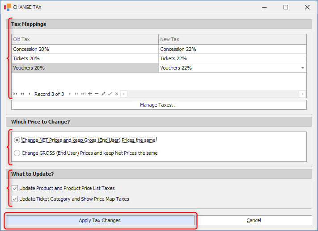Open the Vouchers 22% dropdown arrow
This screenshot has height=231, width=318.
(x=303, y=68)
